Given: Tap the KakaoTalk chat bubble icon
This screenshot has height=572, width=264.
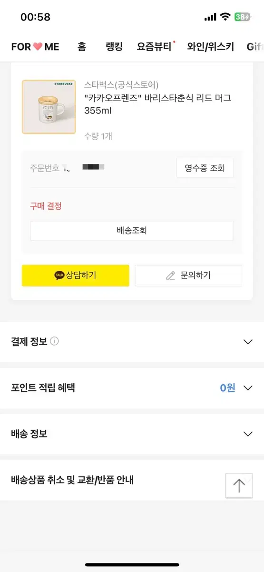Looking at the screenshot, I should (59, 276).
